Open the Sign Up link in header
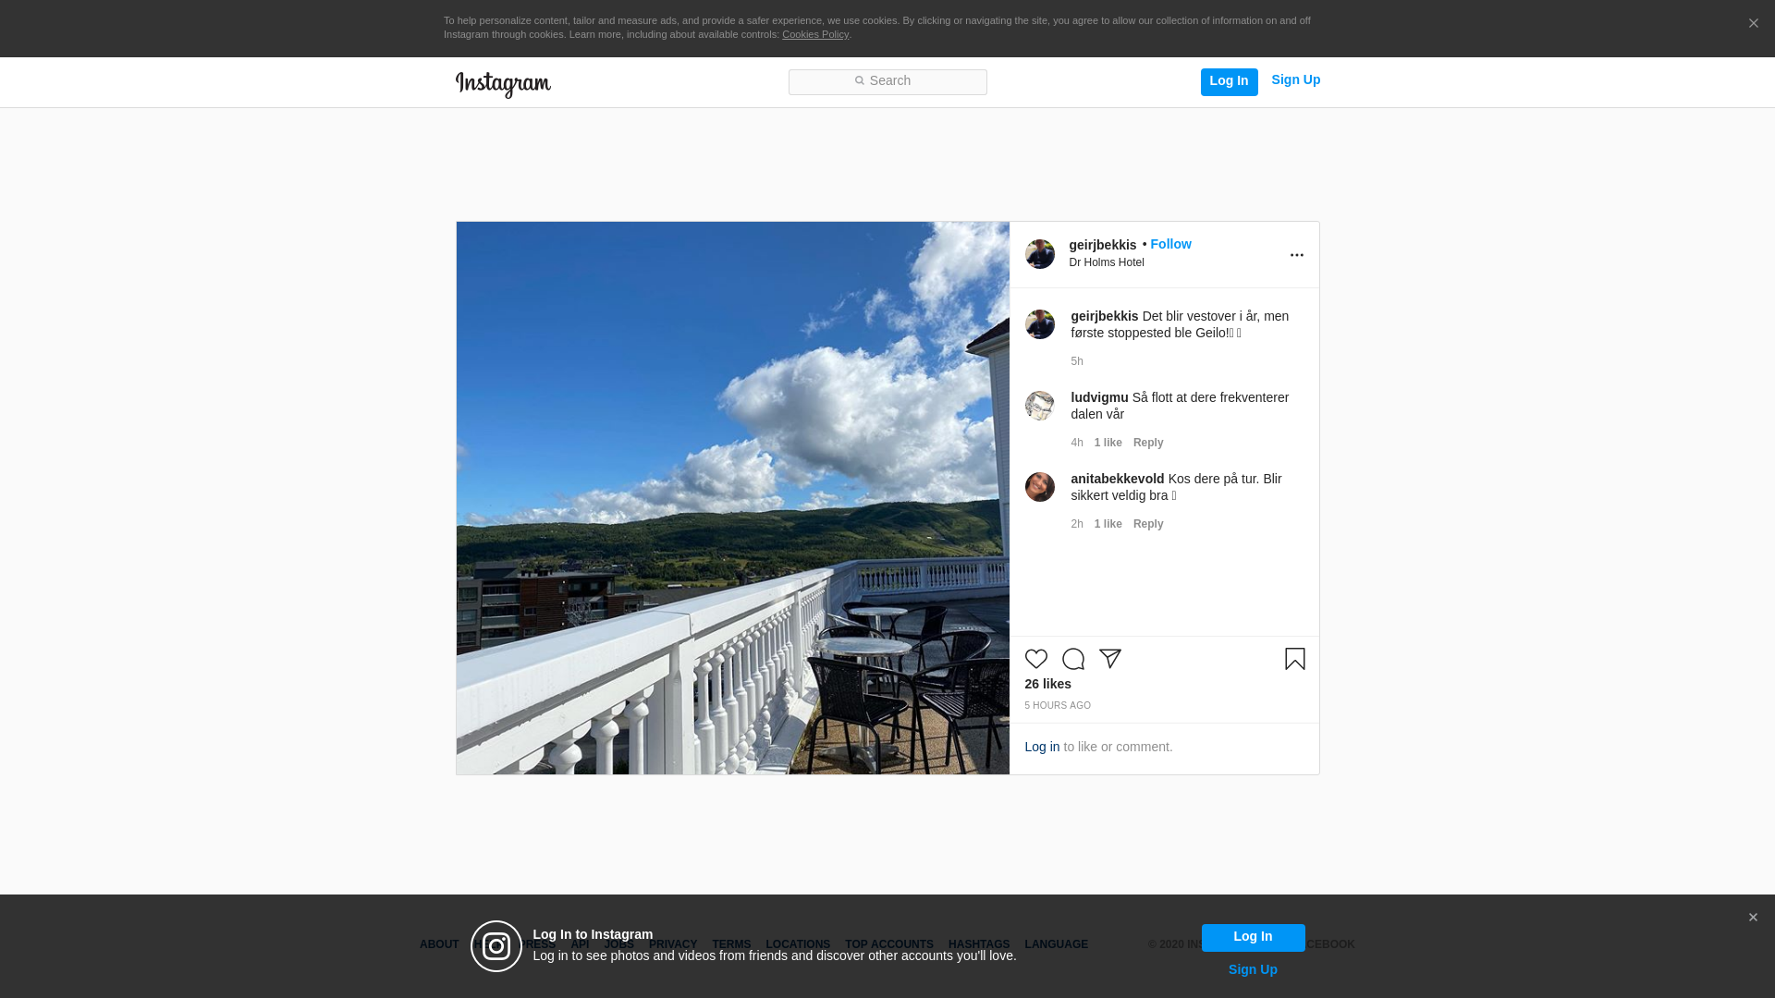The width and height of the screenshot is (1775, 998). coord(1295,80)
